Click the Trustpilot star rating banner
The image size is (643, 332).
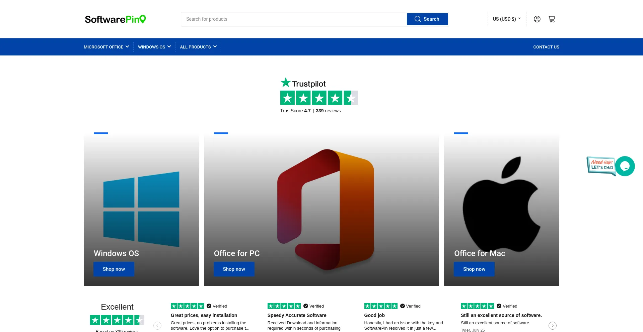(319, 98)
